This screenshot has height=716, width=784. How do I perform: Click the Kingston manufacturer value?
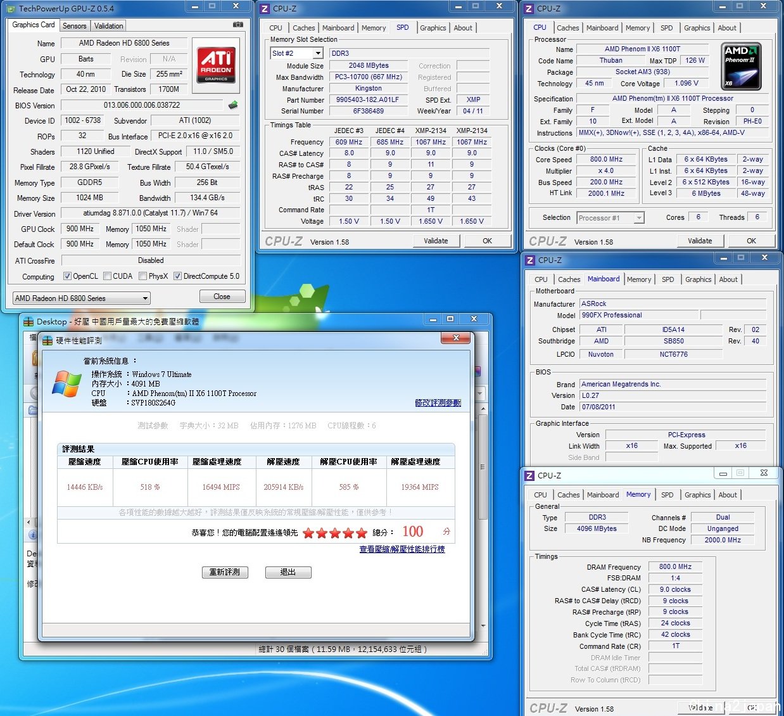point(368,89)
